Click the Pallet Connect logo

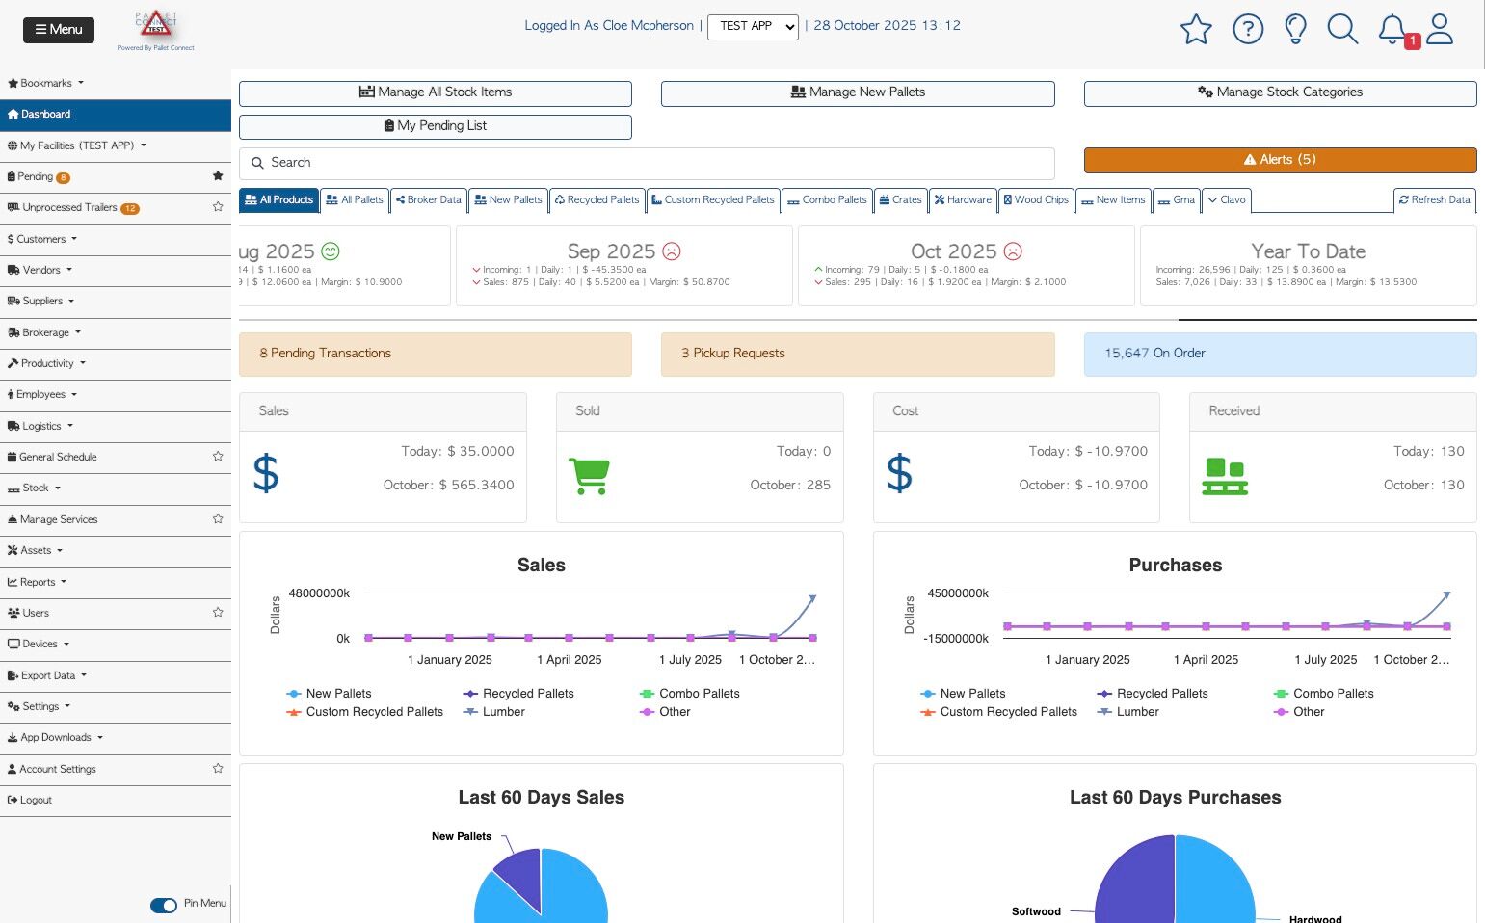[x=156, y=30]
